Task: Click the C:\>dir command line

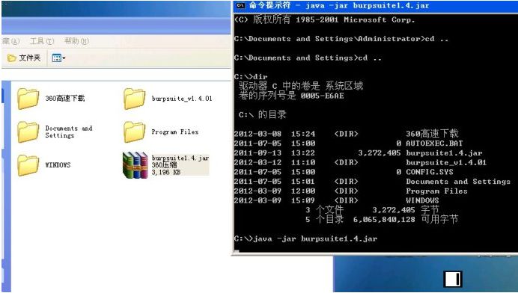Action: pos(251,77)
